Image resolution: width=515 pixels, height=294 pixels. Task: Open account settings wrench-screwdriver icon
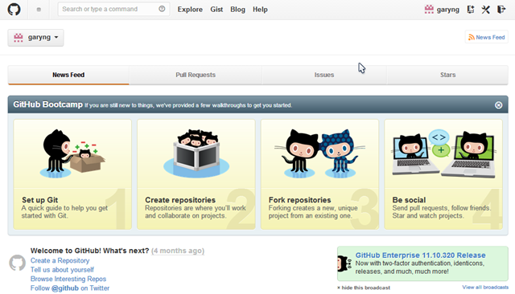point(486,9)
